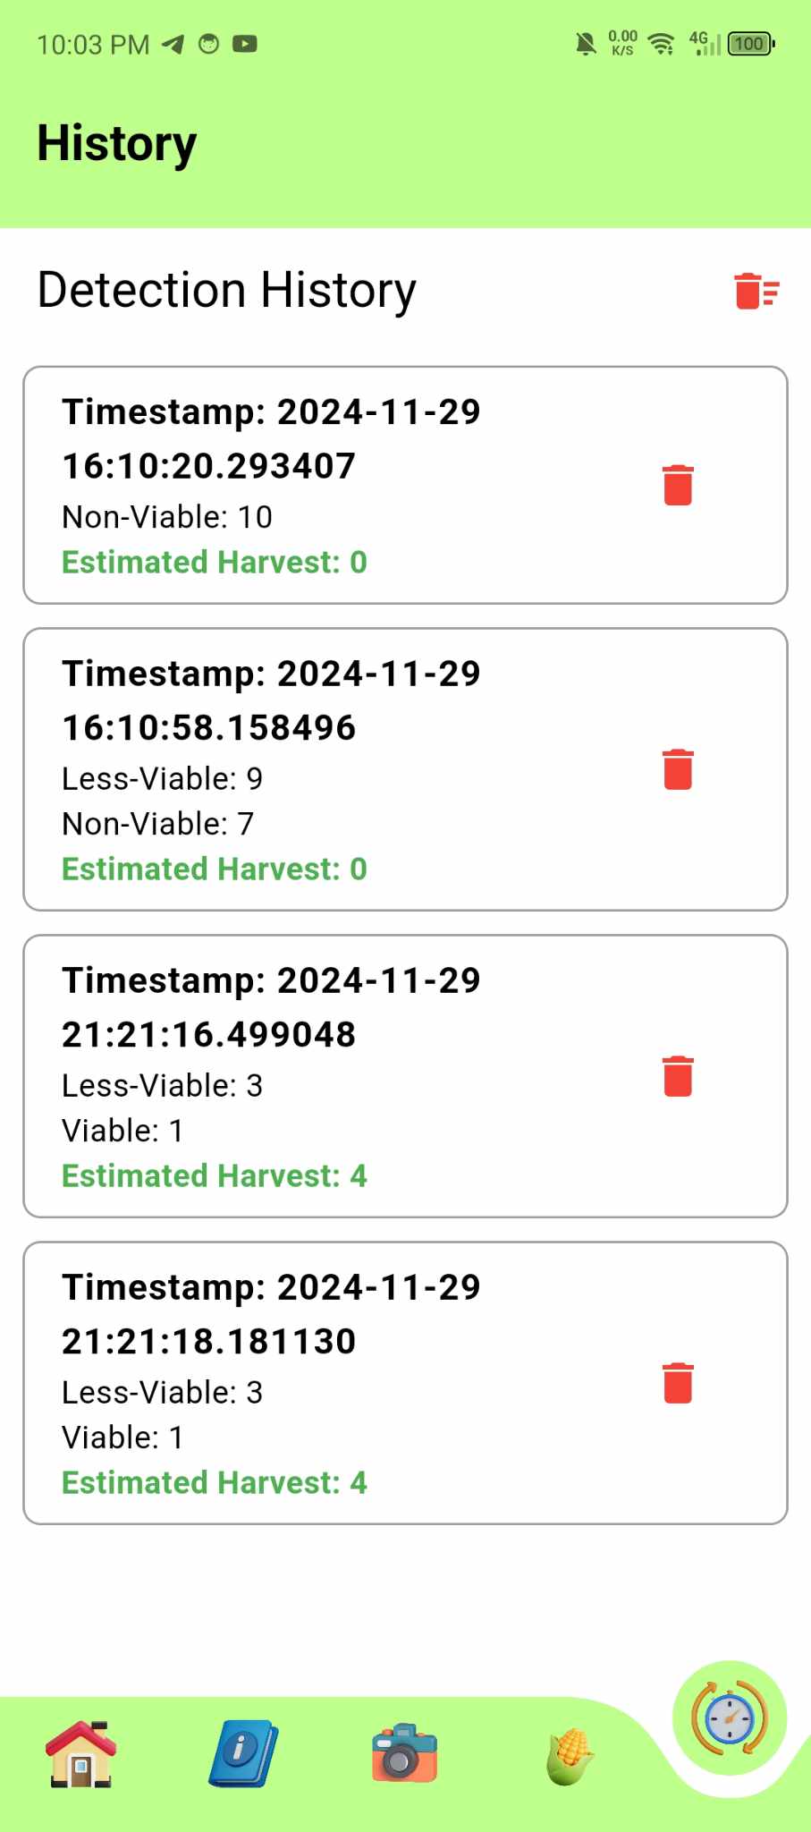811x1832 pixels.
Task: Delete the 16:10:58 detection record
Action: coord(678,769)
